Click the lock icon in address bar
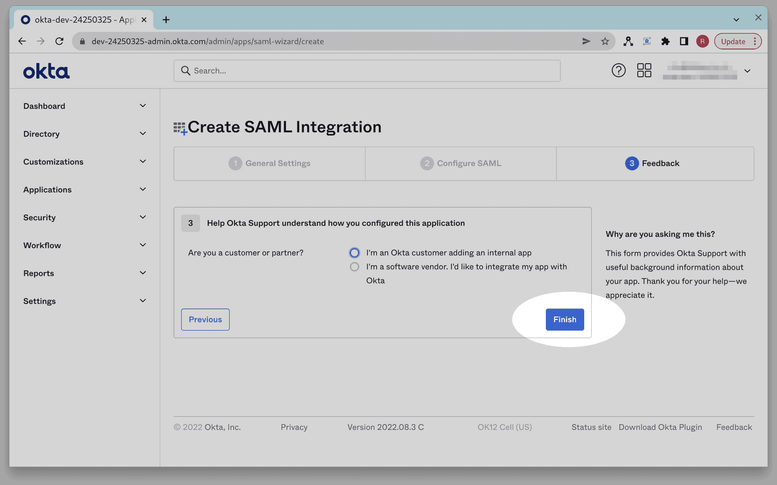Image resolution: width=777 pixels, height=485 pixels. [83, 41]
